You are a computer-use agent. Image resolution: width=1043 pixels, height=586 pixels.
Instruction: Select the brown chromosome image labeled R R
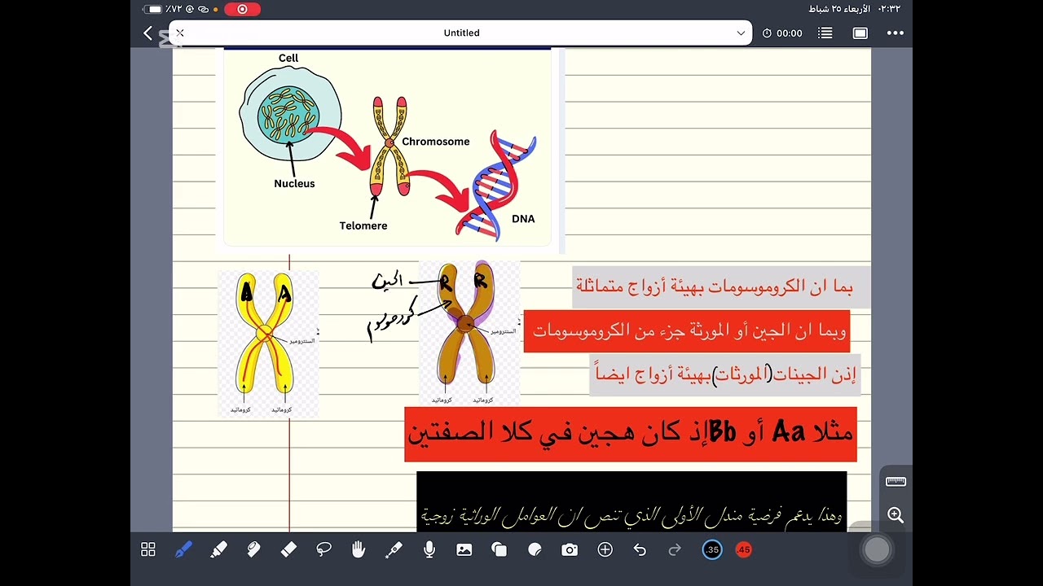(469, 333)
